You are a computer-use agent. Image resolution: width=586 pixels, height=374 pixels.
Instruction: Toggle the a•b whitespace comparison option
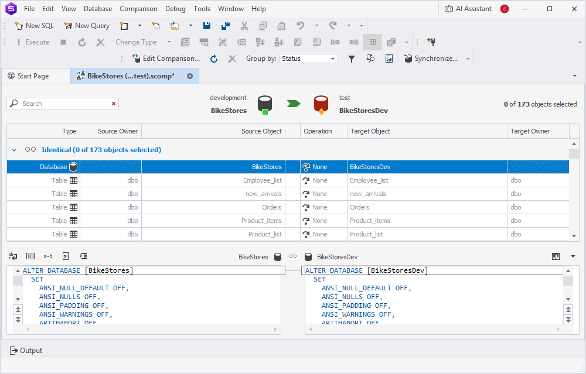click(48, 256)
